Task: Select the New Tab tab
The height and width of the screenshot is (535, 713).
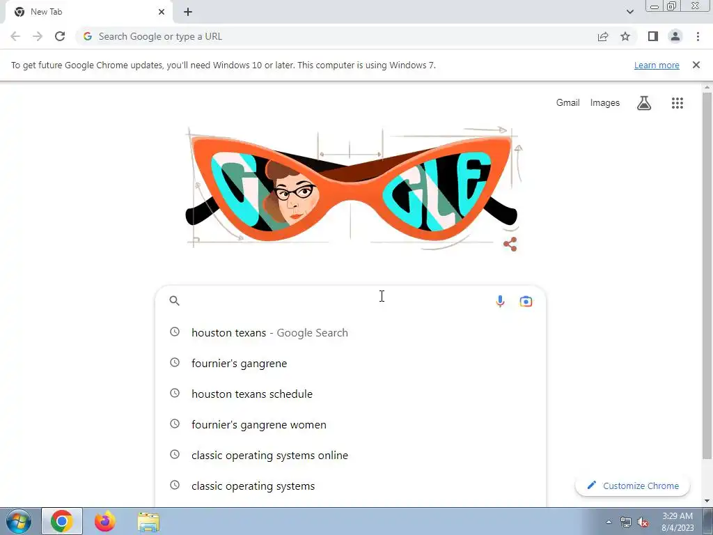Action: click(88, 12)
